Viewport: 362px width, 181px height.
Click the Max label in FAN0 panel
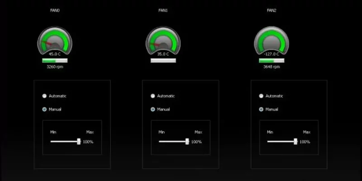pos(90,132)
